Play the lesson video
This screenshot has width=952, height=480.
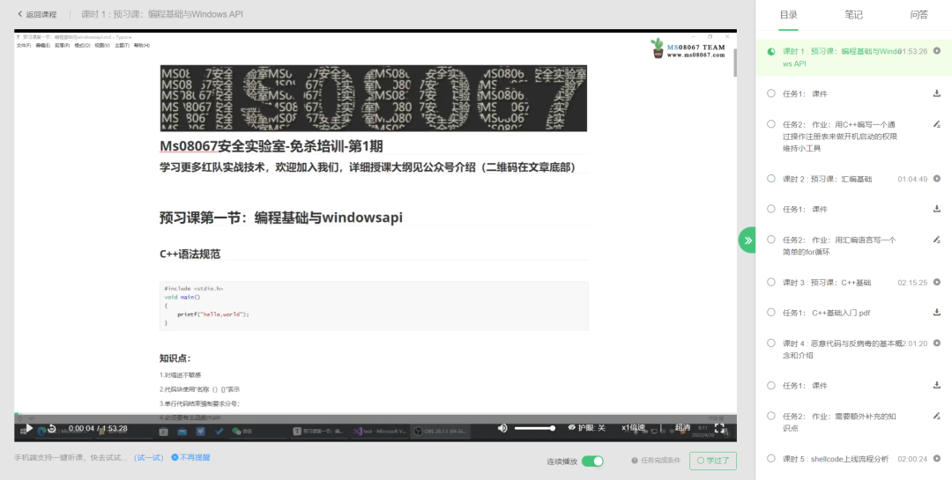tap(28, 428)
